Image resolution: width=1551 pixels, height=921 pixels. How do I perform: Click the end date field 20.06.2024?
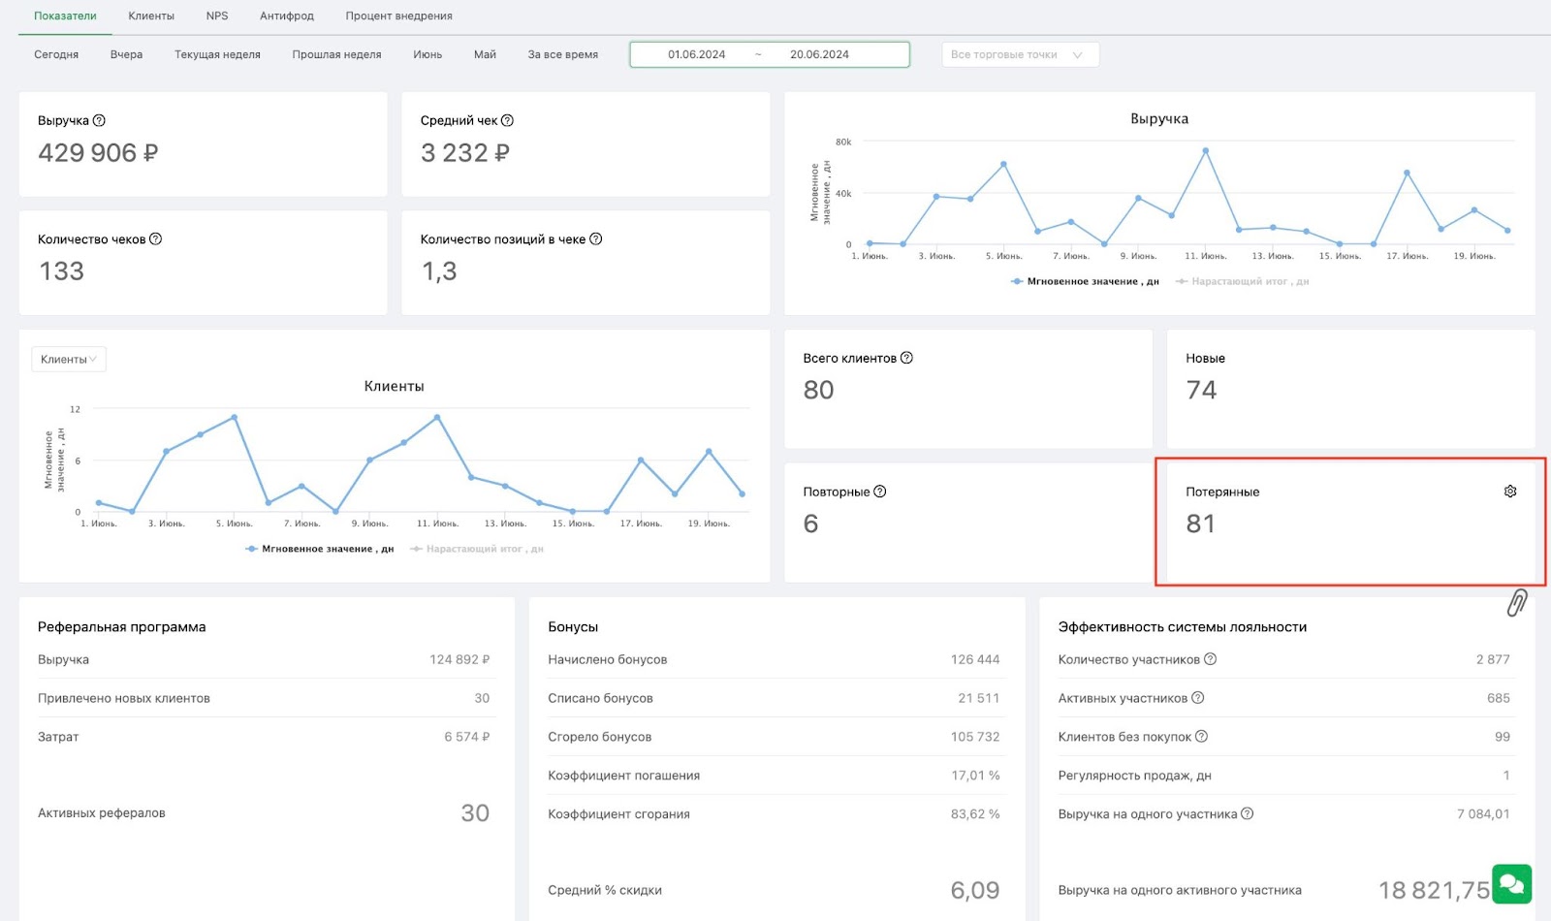(819, 54)
